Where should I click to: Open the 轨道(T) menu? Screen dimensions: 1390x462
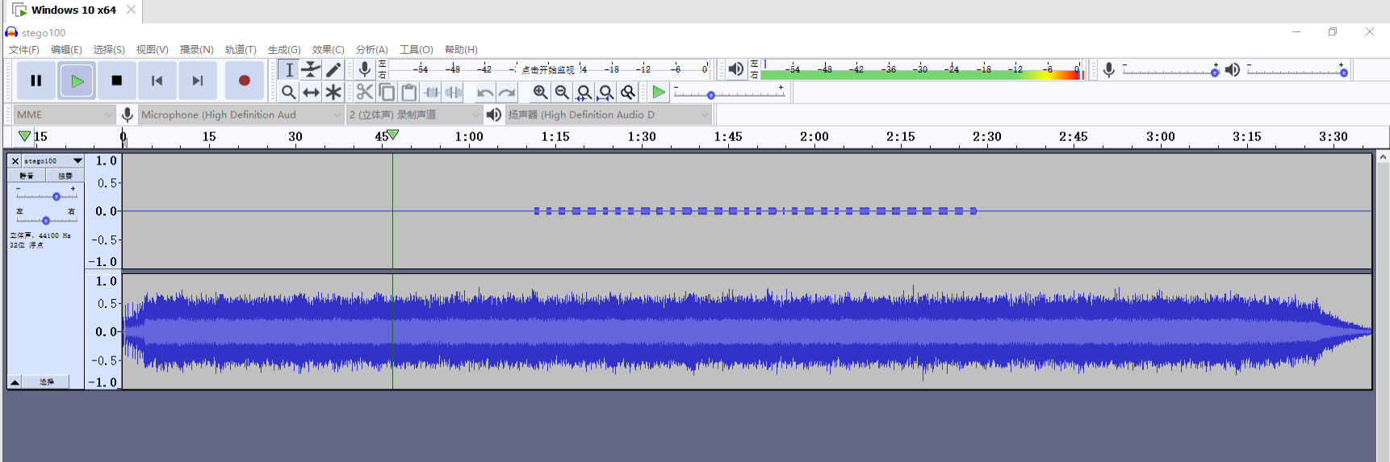[241, 49]
